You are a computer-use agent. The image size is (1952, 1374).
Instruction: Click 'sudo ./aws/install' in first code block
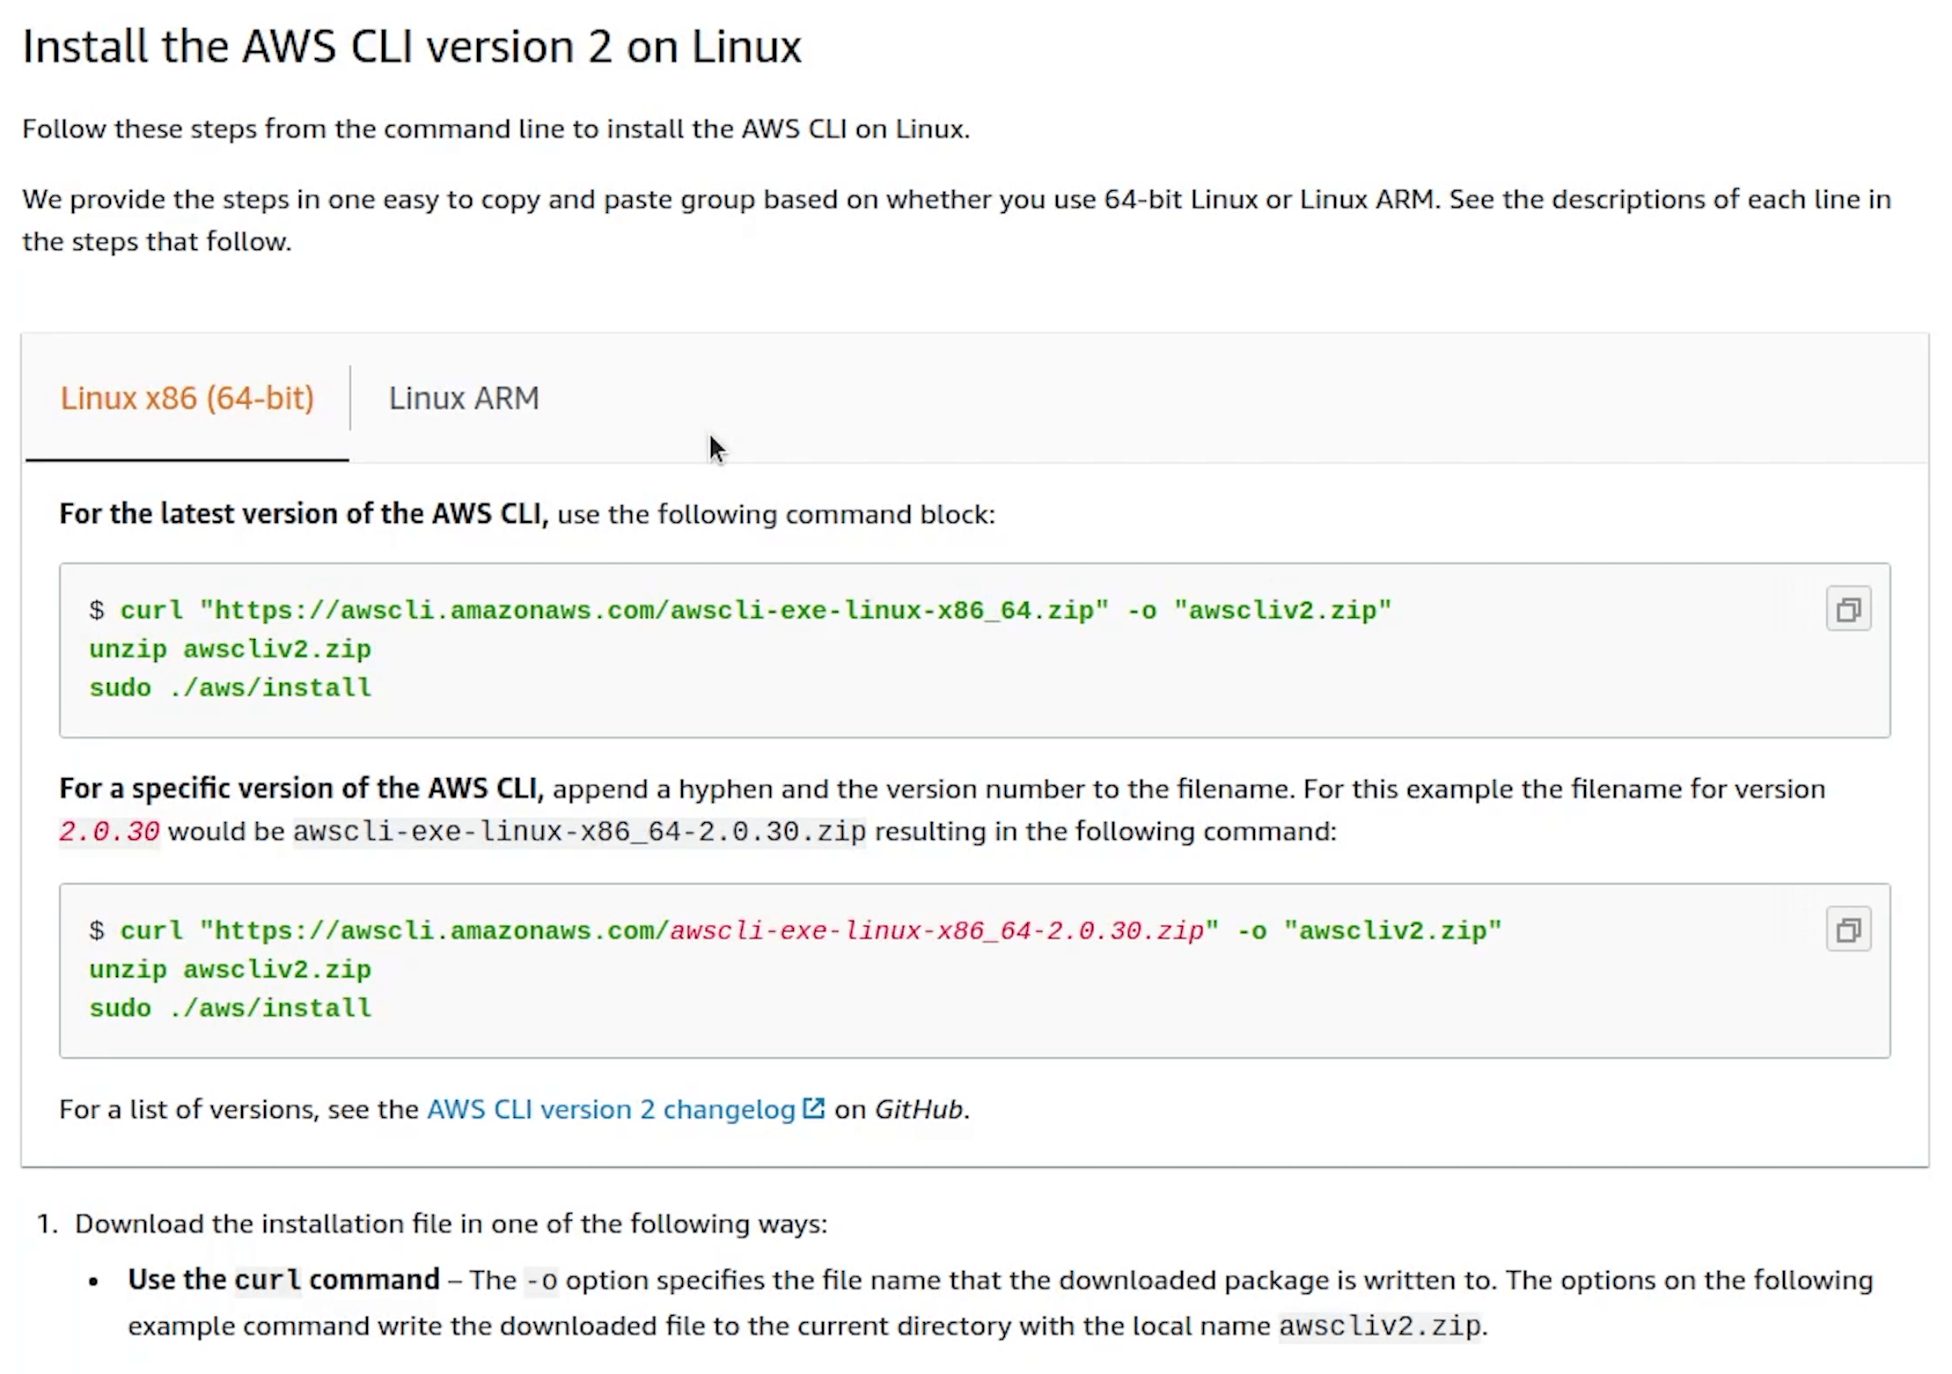230,687
